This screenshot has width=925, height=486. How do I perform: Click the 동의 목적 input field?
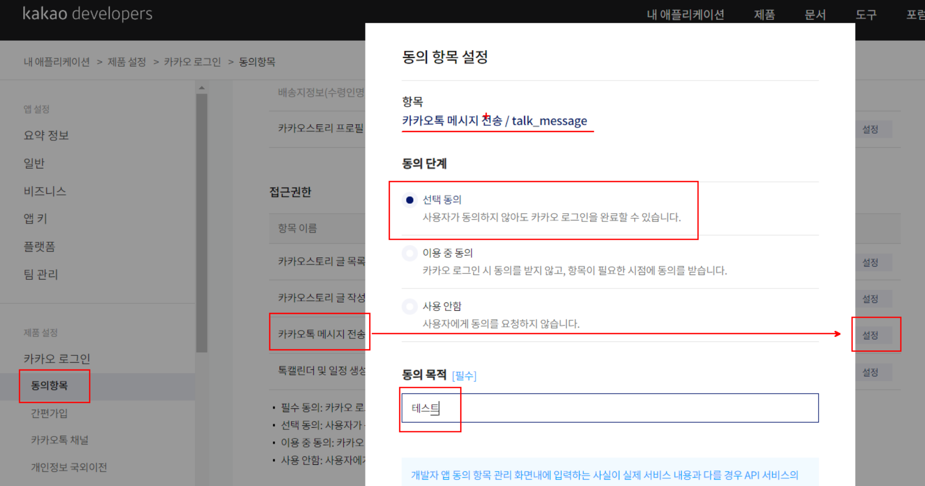(610, 408)
